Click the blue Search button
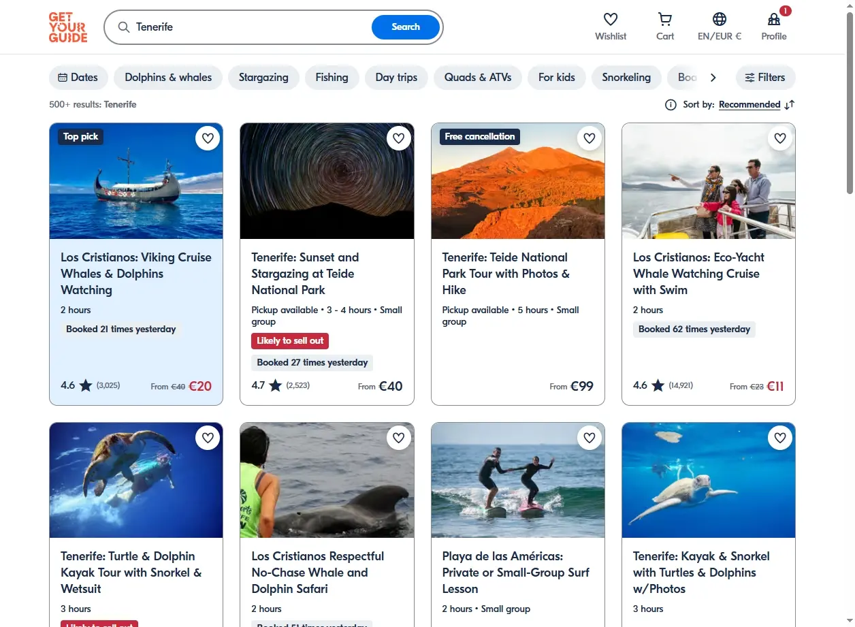The height and width of the screenshot is (627, 855). pyautogui.click(x=406, y=27)
